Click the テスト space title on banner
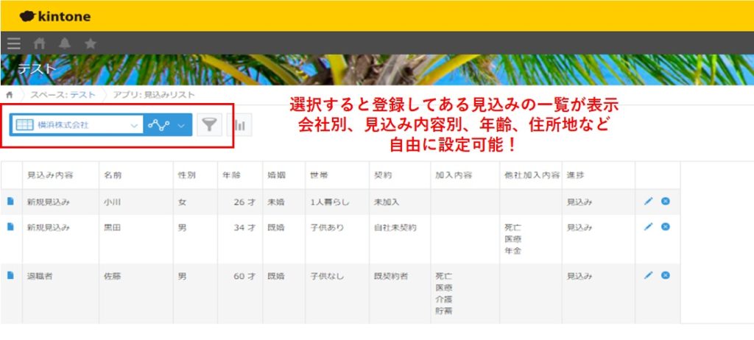754x340 pixels. 37,68
